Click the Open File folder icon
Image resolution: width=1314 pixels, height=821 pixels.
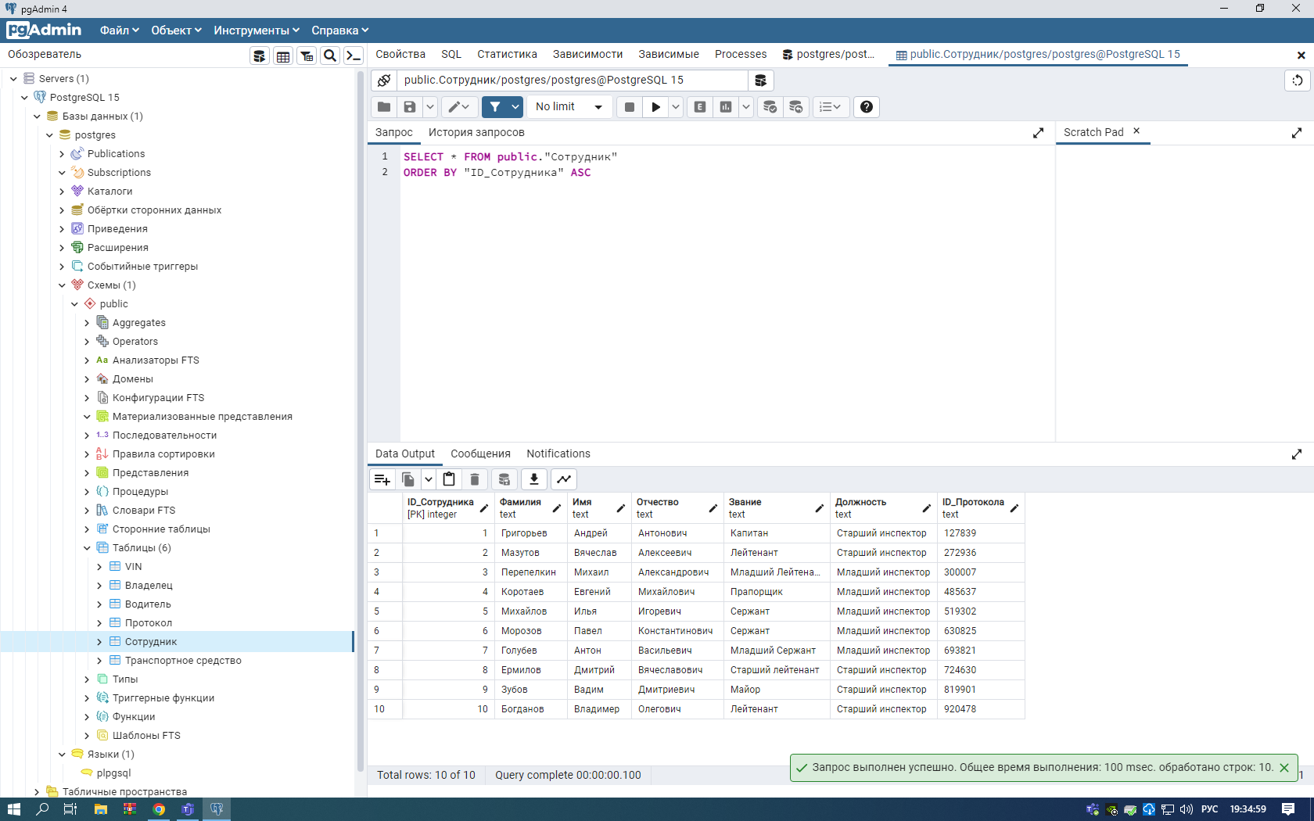(x=384, y=107)
